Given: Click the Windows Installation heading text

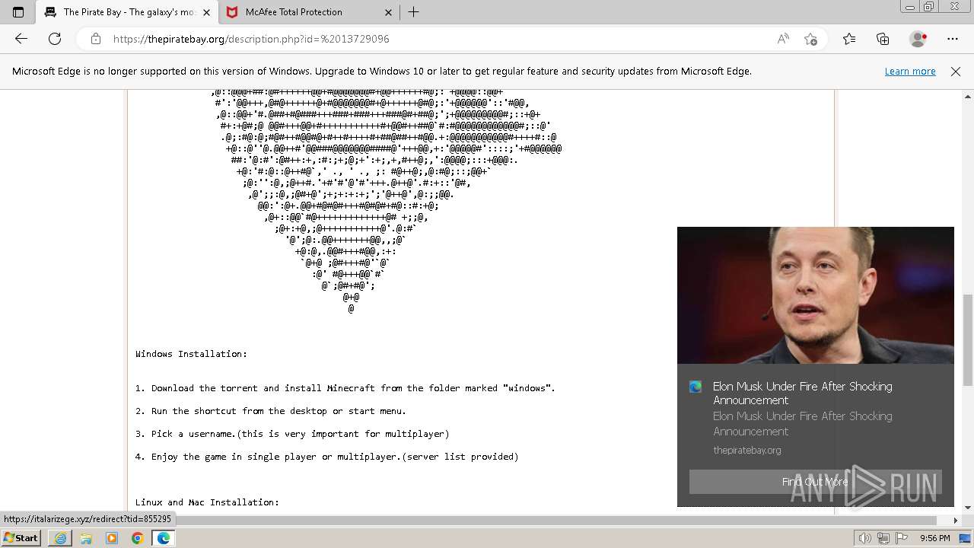Looking at the screenshot, I should (x=191, y=354).
